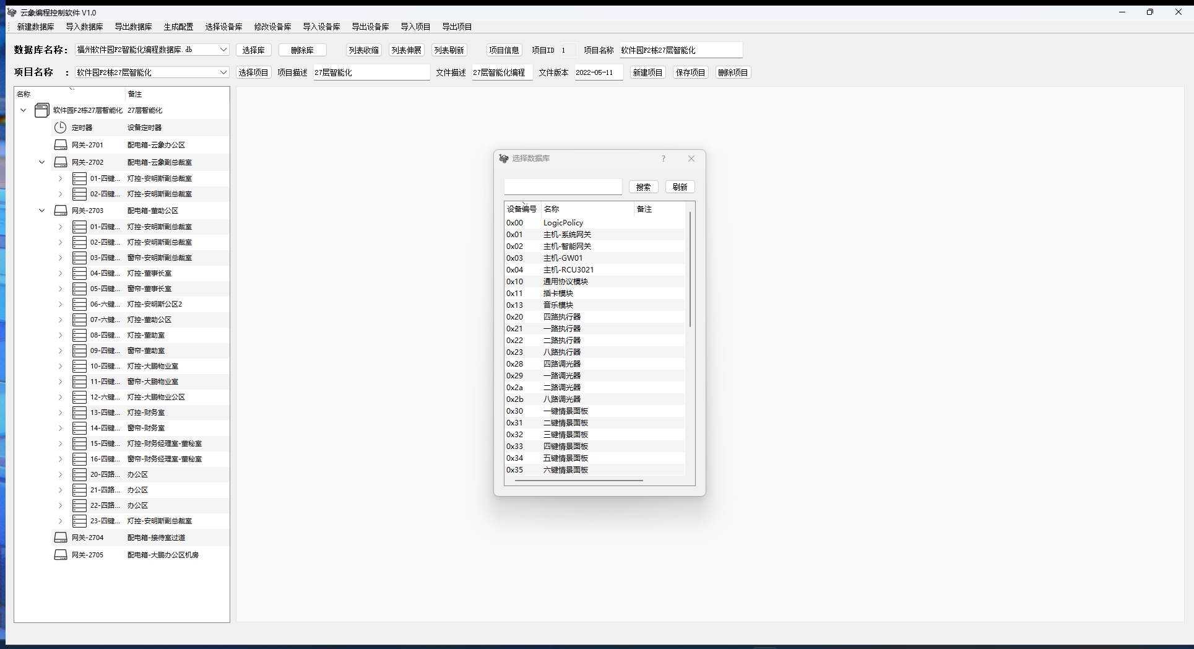The width and height of the screenshot is (1194, 649).
Task: Click the gateway icon beside 网关-2701
Action: coord(61,145)
